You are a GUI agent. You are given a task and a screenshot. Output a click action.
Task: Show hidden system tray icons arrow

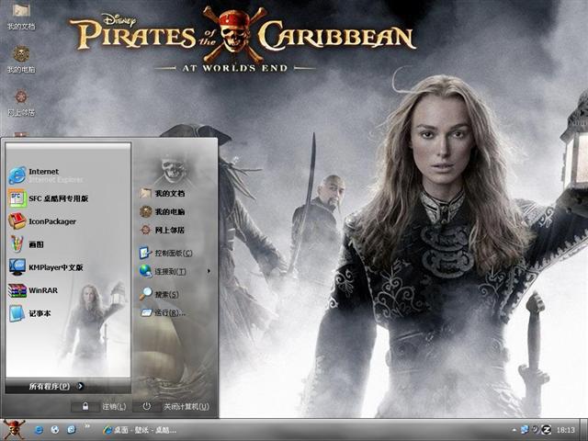514,430
